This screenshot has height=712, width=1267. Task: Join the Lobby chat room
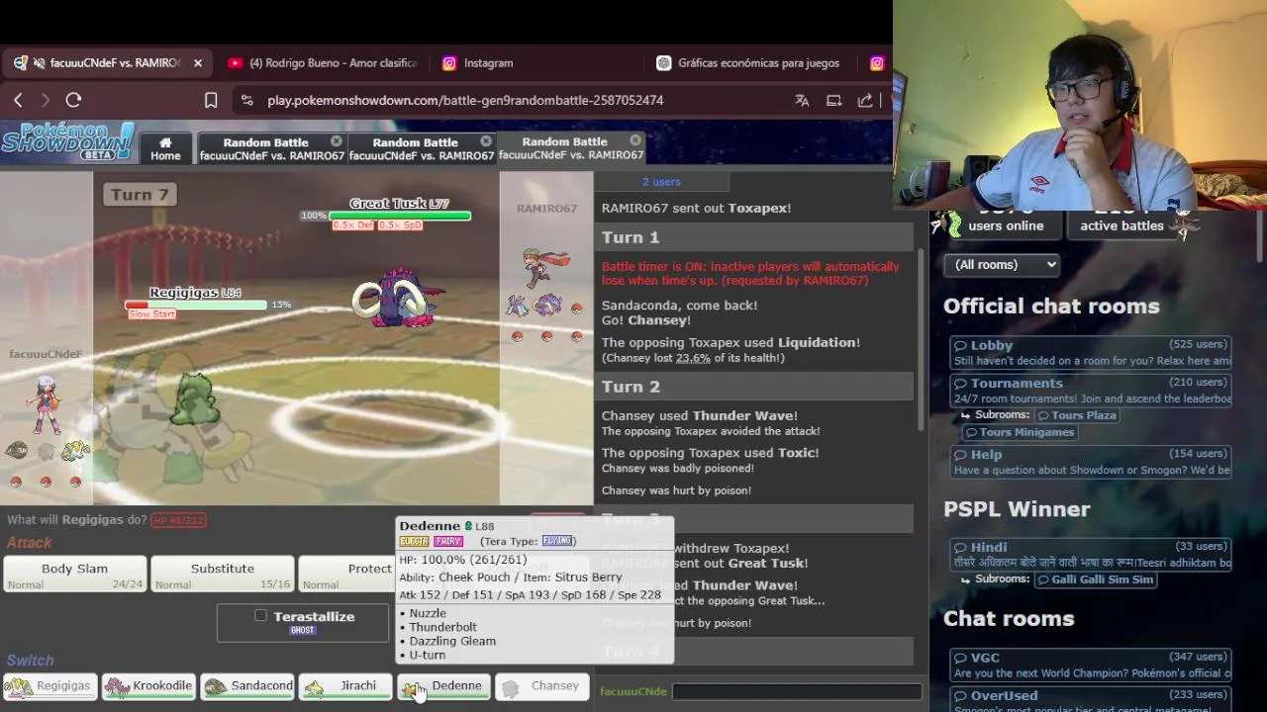pos(1090,352)
